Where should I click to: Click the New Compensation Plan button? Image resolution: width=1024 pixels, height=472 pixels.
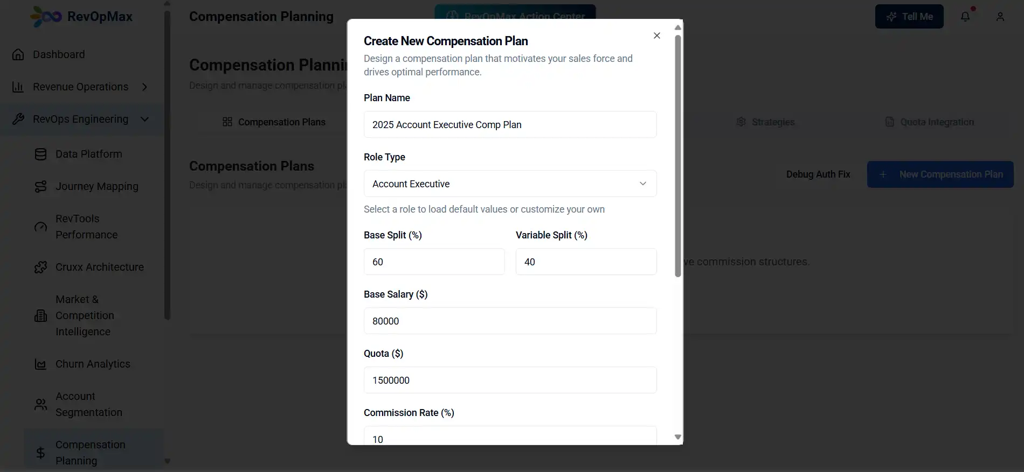pyautogui.click(x=940, y=174)
